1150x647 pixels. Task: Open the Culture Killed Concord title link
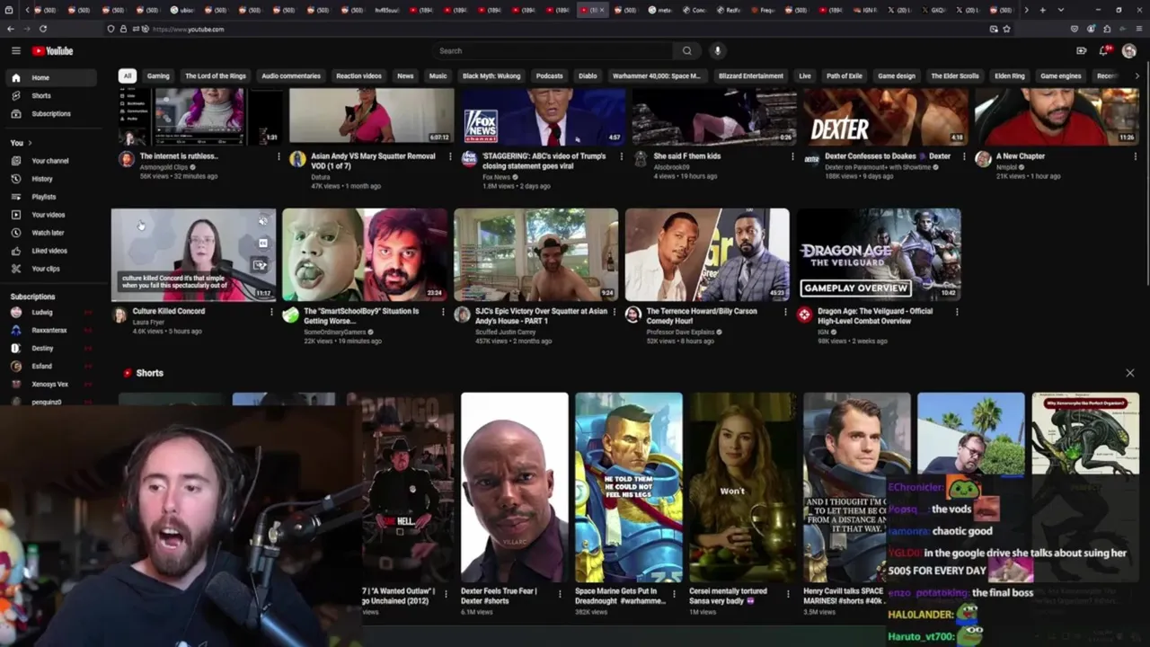tap(169, 311)
